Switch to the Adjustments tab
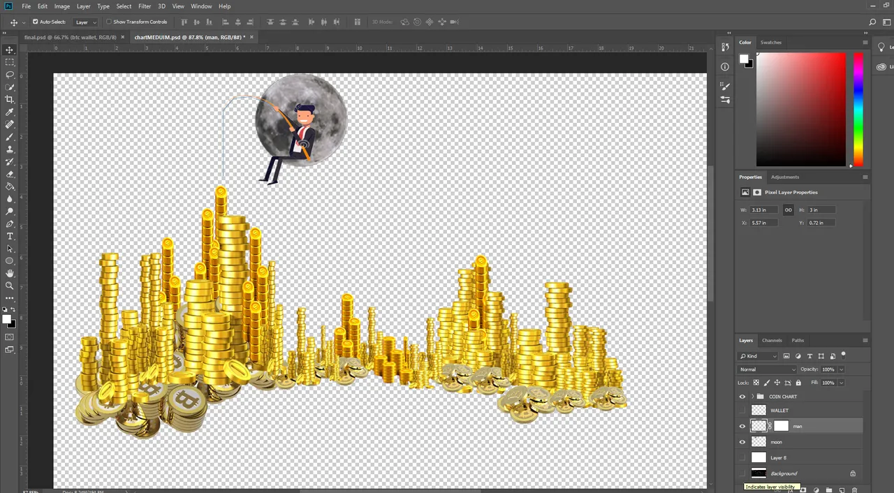 785,177
